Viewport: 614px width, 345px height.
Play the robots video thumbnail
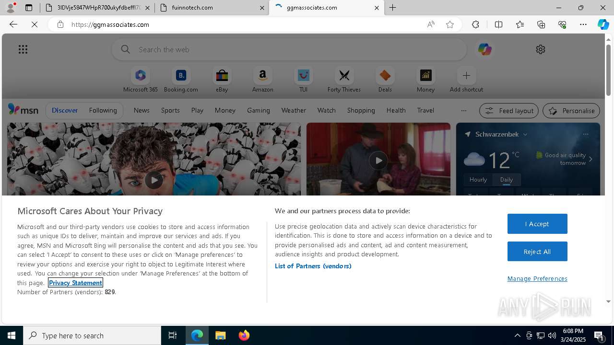point(154,180)
